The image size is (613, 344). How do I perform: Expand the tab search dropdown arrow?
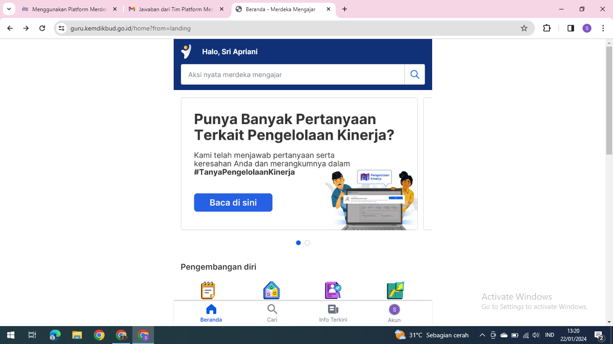pyautogui.click(x=9, y=9)
